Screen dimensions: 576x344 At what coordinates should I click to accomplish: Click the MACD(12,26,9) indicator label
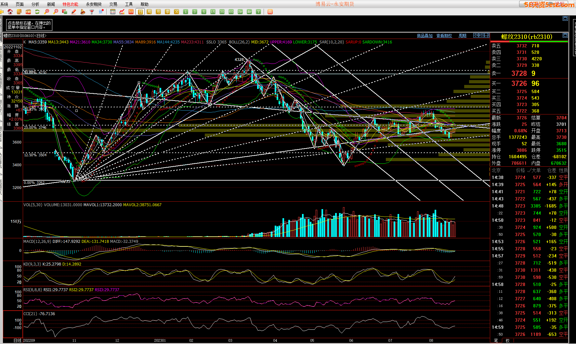(x=37, y=242)
